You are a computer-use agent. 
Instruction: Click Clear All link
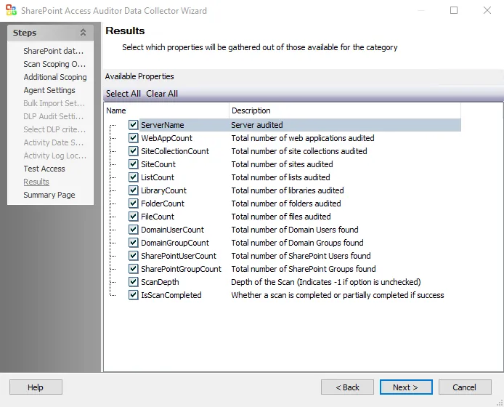[162, 94]
